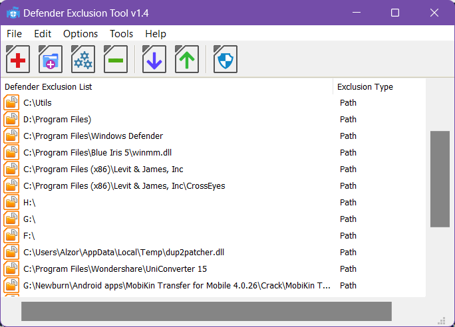
Task: Open the Tools menu
Action: (121, 34)
